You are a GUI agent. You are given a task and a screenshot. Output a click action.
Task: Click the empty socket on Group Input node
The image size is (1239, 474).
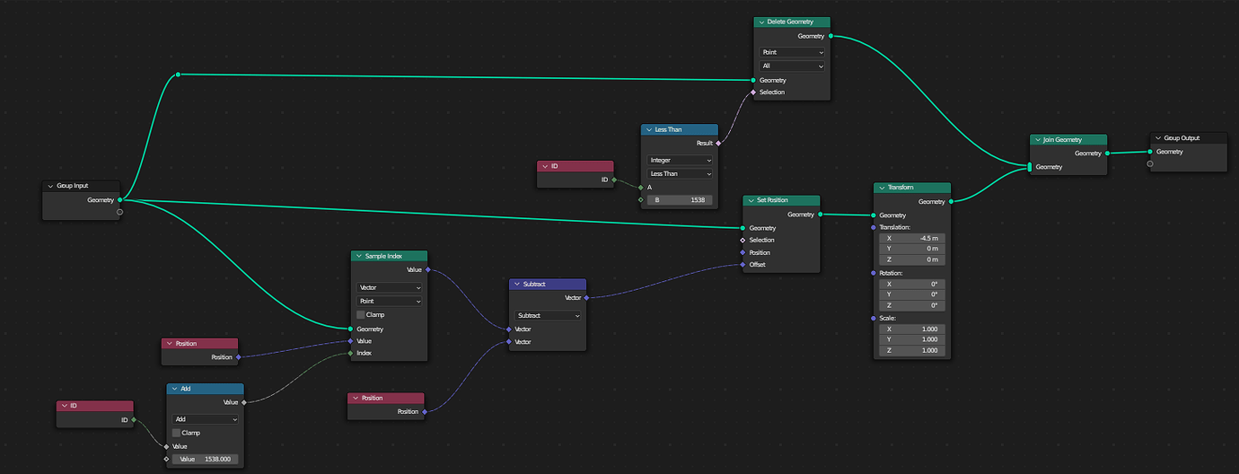point(119,213)
